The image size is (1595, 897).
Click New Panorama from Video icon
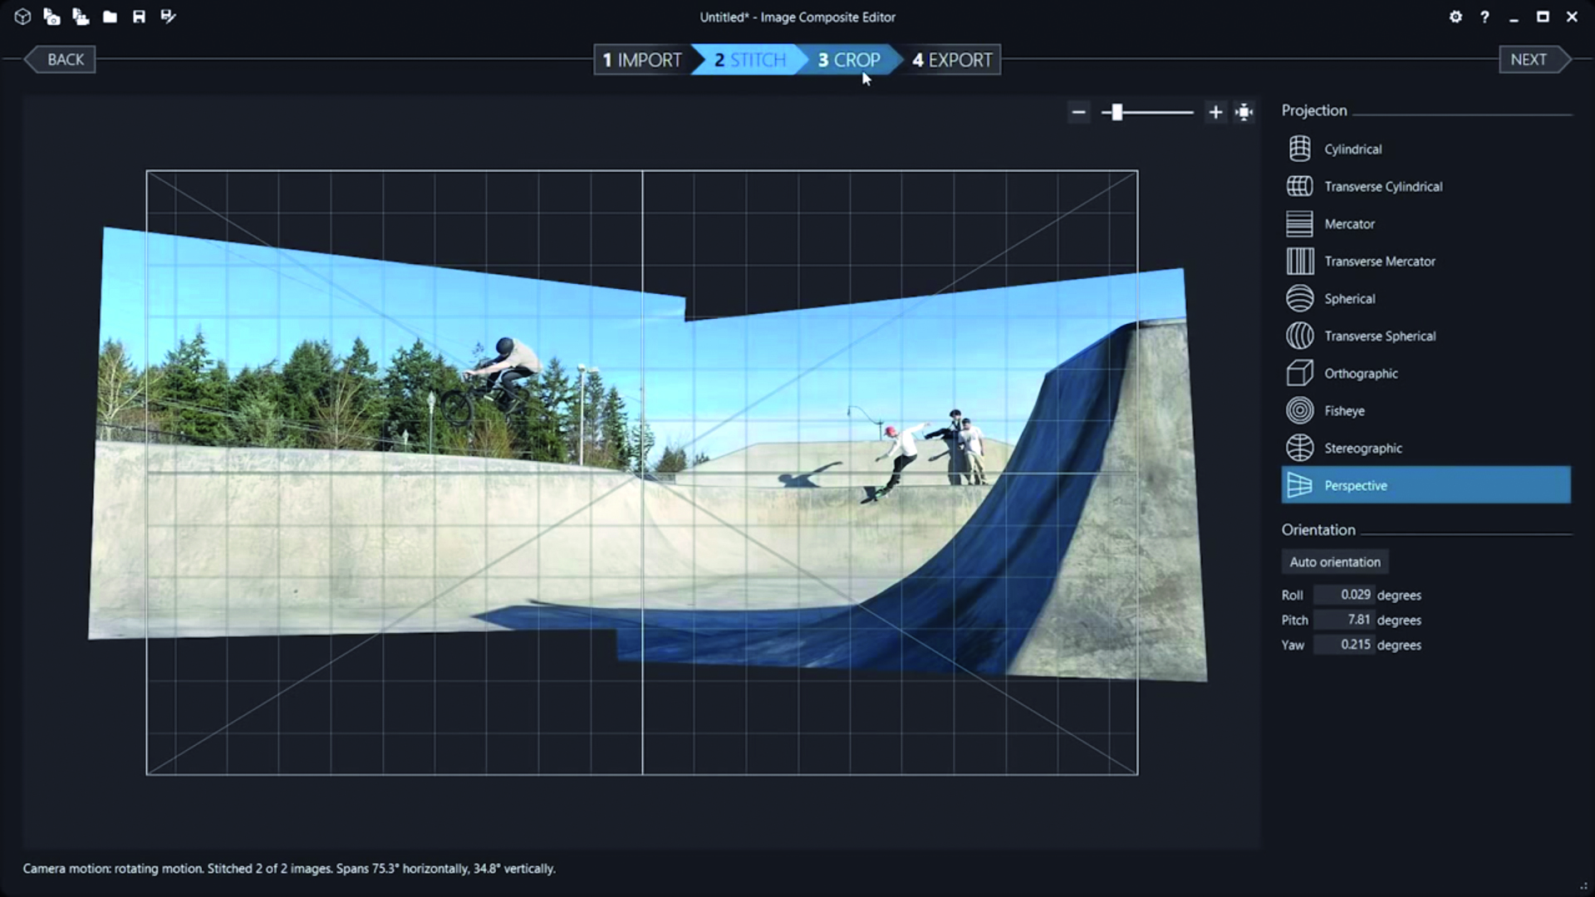point(81,17)
